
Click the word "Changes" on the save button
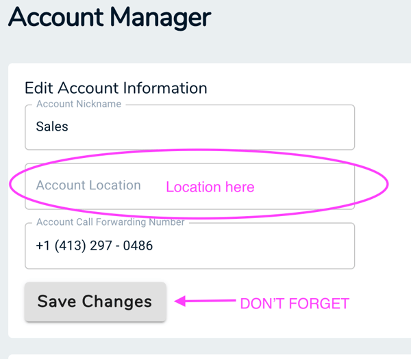tap(117, 302)
